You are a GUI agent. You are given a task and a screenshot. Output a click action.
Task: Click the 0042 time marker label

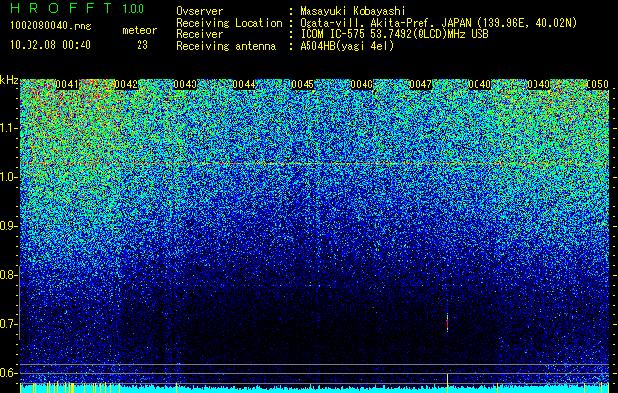click(126, 84)
